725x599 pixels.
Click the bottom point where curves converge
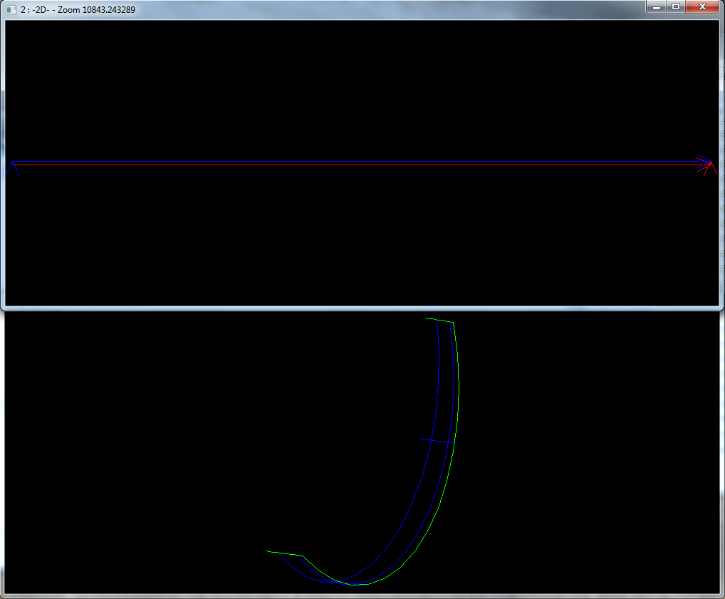coord(350,584)
